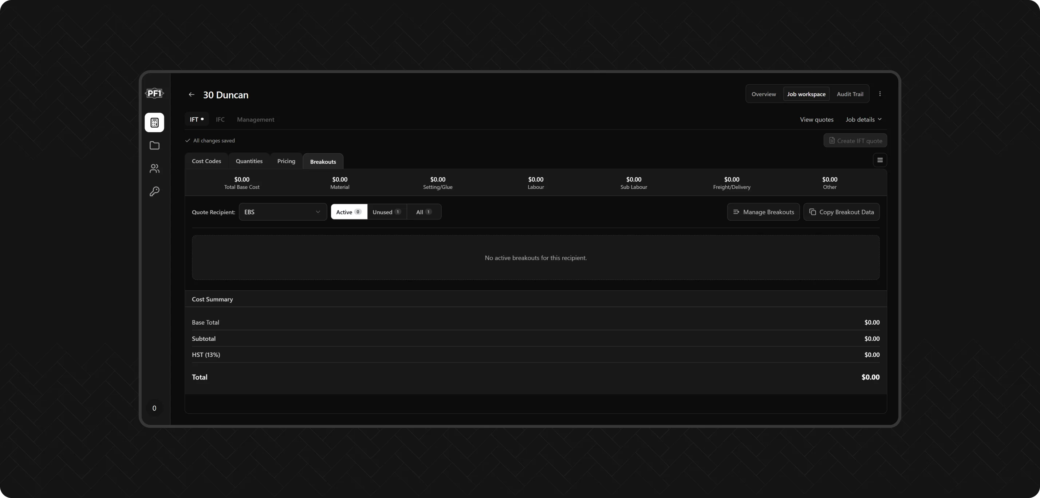The height and width of the screenshot is (498, 1040).
Task: Filter breakouts by Unused
Action: [387, 212]
